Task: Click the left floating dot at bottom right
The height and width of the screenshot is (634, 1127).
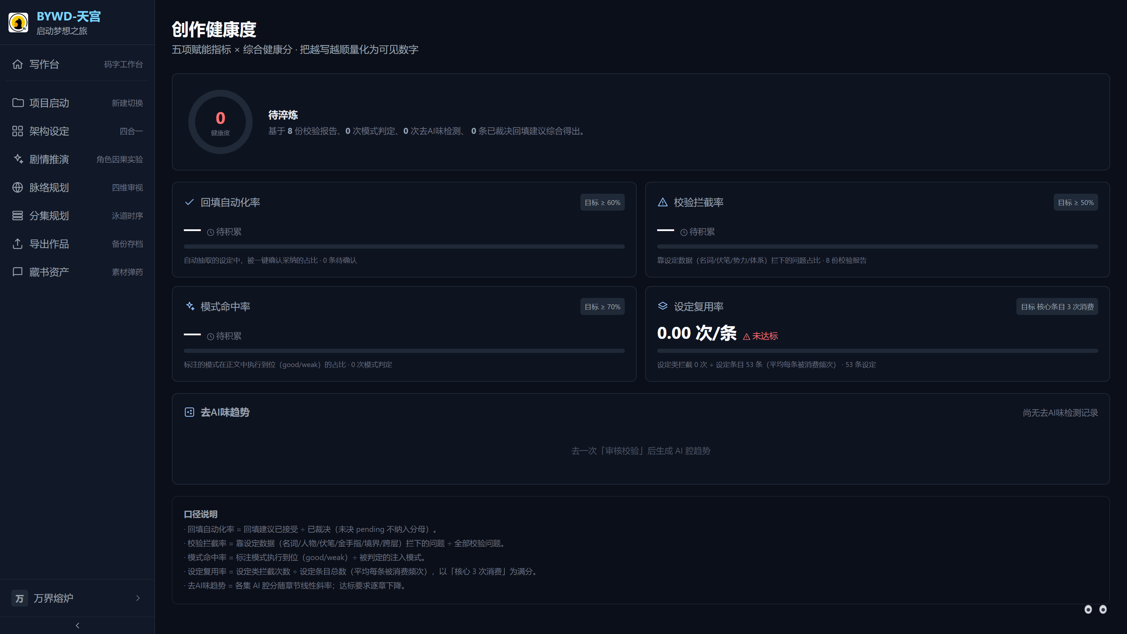Action: 1088,609
